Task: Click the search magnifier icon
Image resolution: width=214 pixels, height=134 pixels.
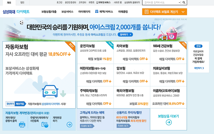Action: pyautogui.click(x=184, y=3)
